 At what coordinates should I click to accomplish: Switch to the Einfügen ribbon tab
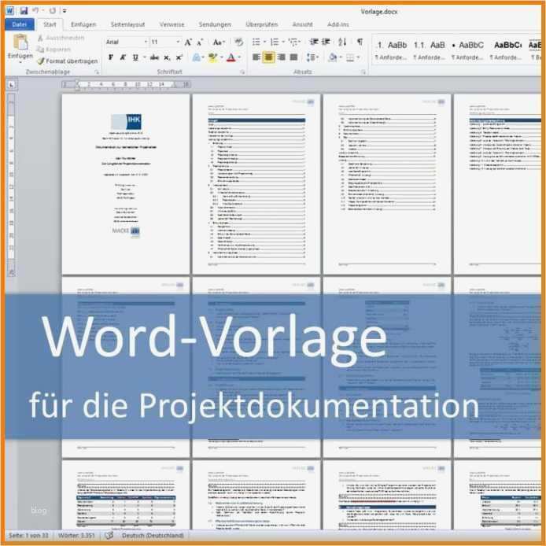[83, 24]
